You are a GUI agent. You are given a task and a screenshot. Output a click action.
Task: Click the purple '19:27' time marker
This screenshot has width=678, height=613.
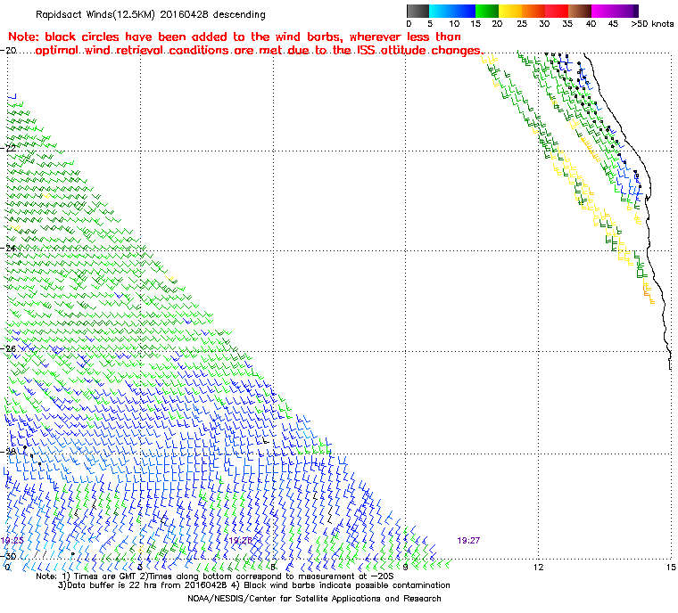468,541
